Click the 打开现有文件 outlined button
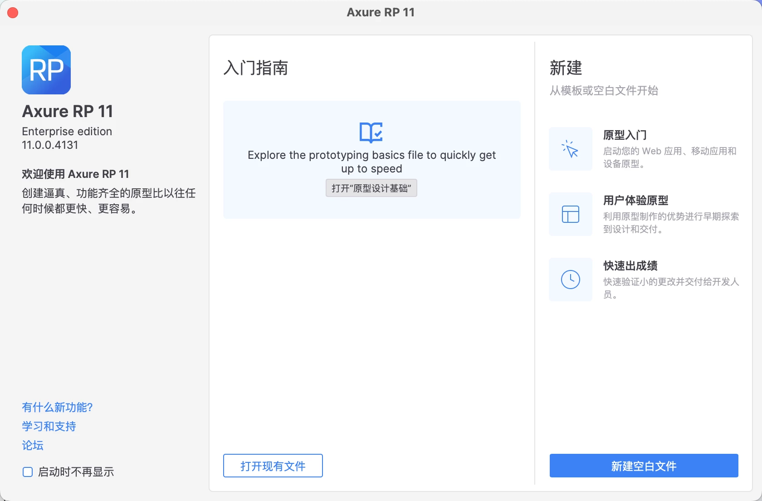The image size is (762, 501). (x=272, y=466)
